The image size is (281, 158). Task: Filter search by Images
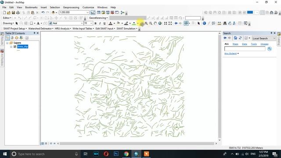coord(264,44)
